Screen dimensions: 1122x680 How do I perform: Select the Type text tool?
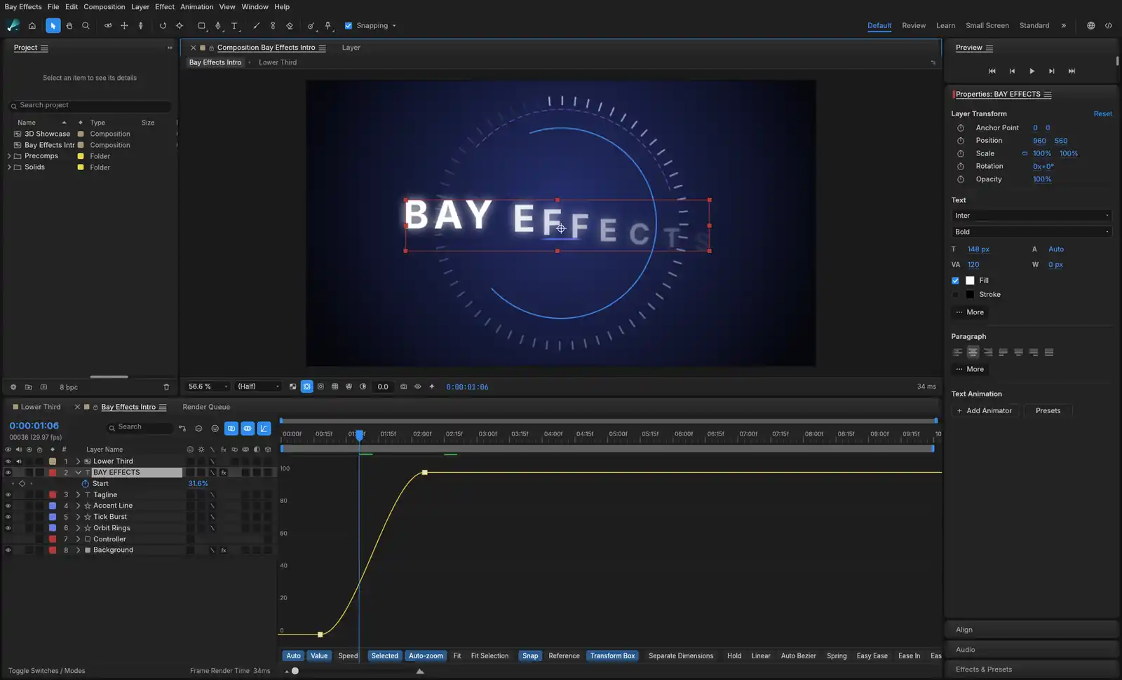coord(234,26)
